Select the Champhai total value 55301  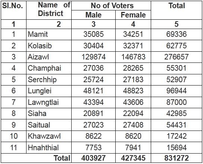click(177, 68)
